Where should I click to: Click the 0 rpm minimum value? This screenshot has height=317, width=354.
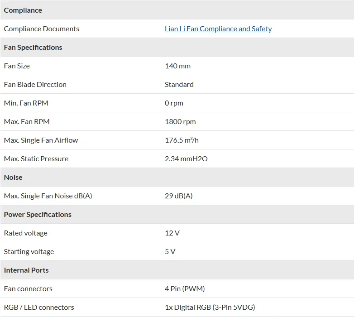coord(174,103)
